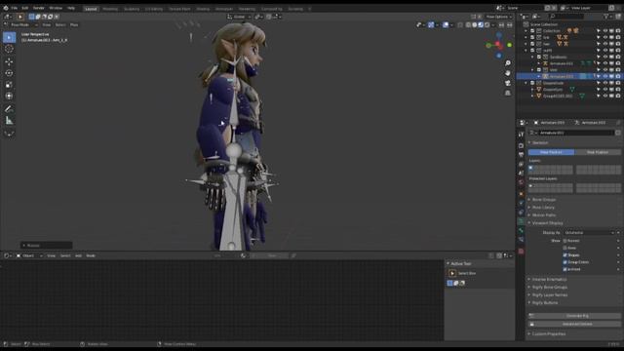Image resolution: width=624 pixels, height=351 pixels.
Task: Select the Annotate tool
Action: click(x=9, y=109)
